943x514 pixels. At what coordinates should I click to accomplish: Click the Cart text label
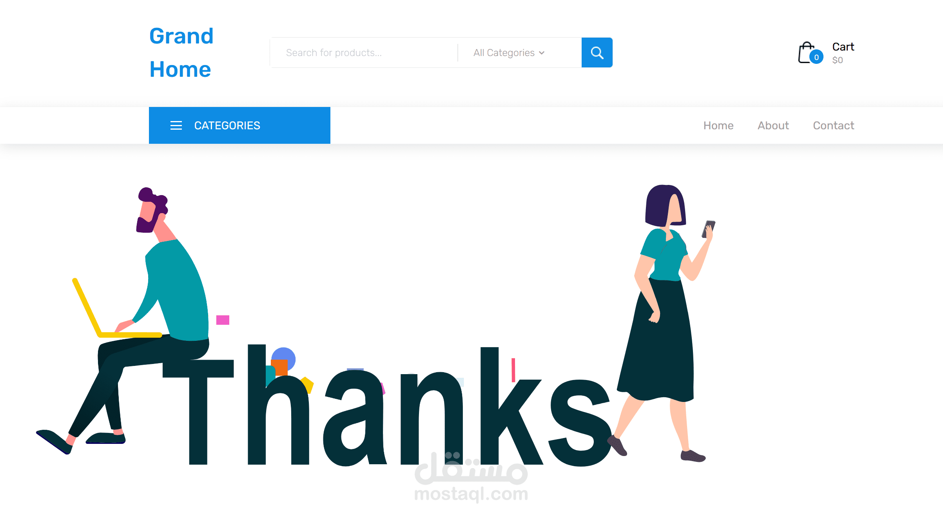[x=843, y=47]
